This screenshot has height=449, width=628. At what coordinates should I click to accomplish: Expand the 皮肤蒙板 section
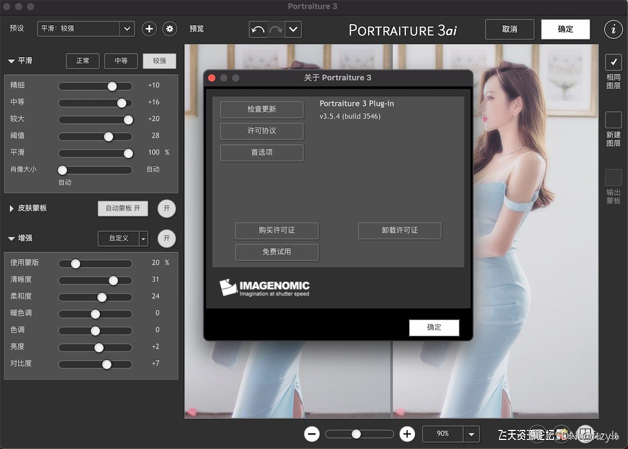pyautogui.click(x=11, y=209)
